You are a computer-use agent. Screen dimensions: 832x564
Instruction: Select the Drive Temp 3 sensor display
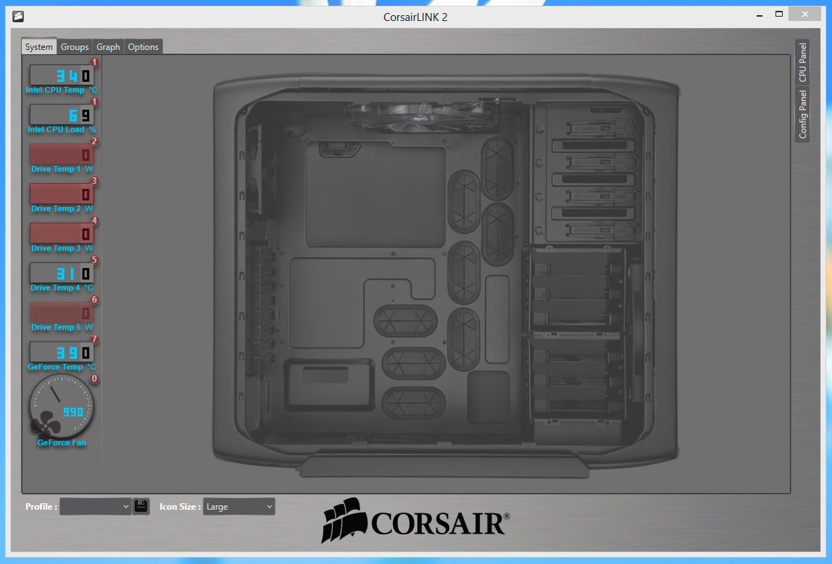[x=62, y=233]
